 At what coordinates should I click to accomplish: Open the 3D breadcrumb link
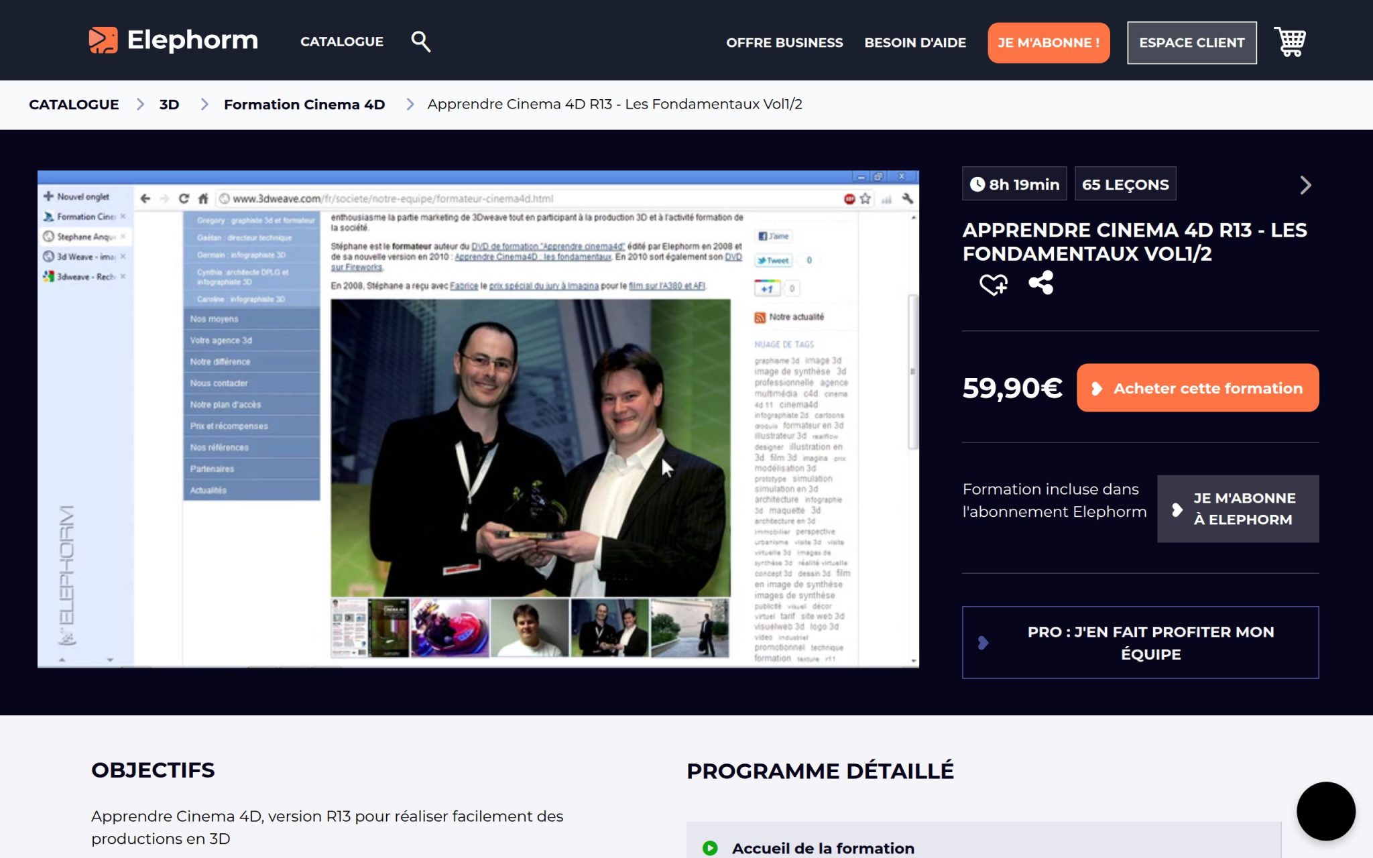tap(169, 105)
